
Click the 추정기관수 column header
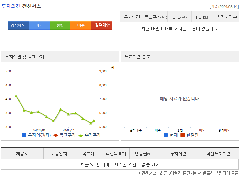(227, 17)
